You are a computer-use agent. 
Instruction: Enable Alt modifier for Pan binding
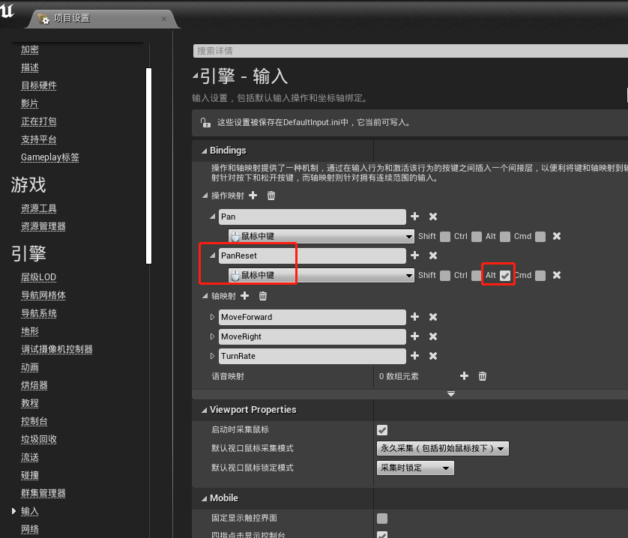click(x=505, y=236)
